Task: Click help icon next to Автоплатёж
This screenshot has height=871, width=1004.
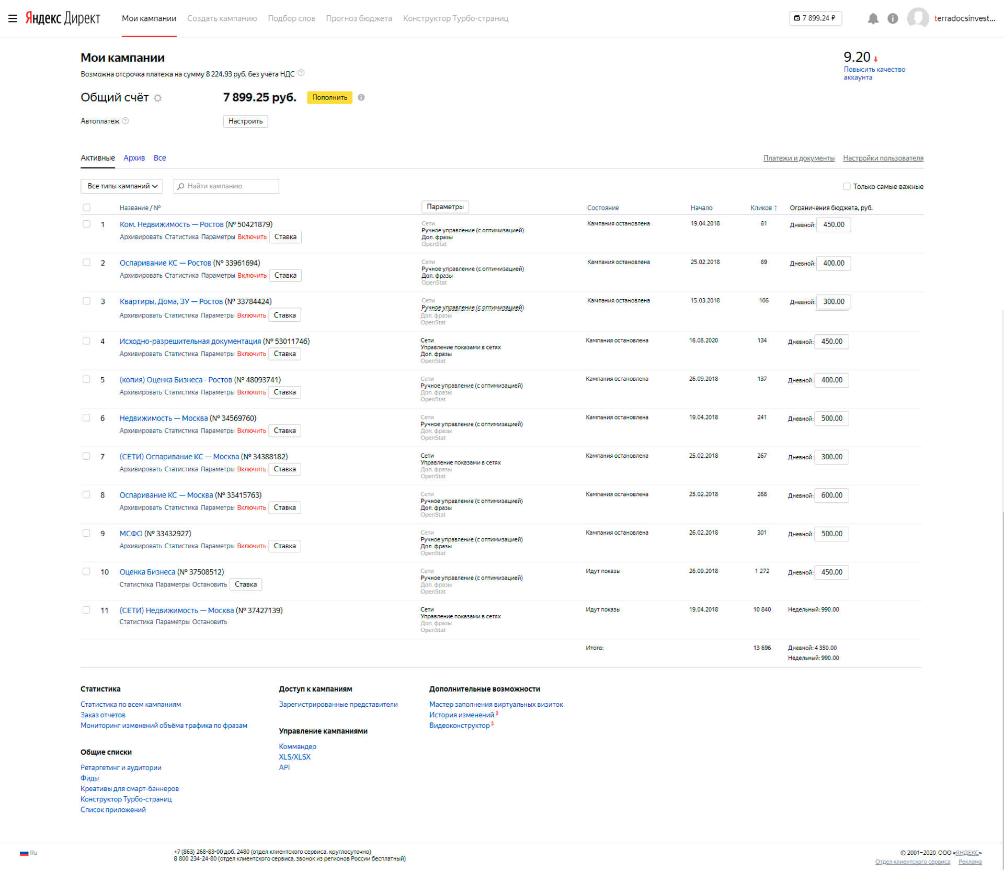Action: tap(125, 121)
